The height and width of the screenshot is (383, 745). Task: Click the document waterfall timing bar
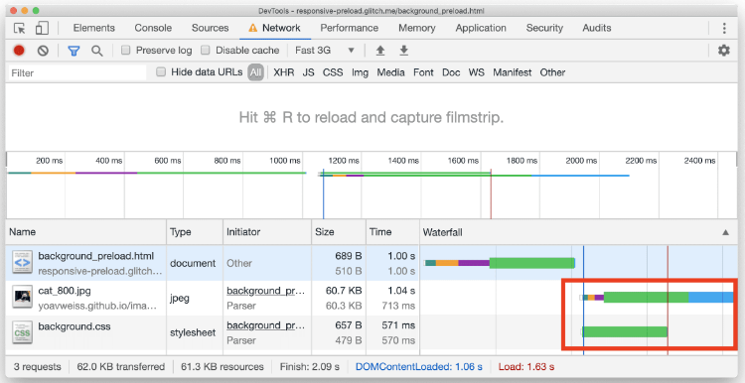click(x=500, y=263)
